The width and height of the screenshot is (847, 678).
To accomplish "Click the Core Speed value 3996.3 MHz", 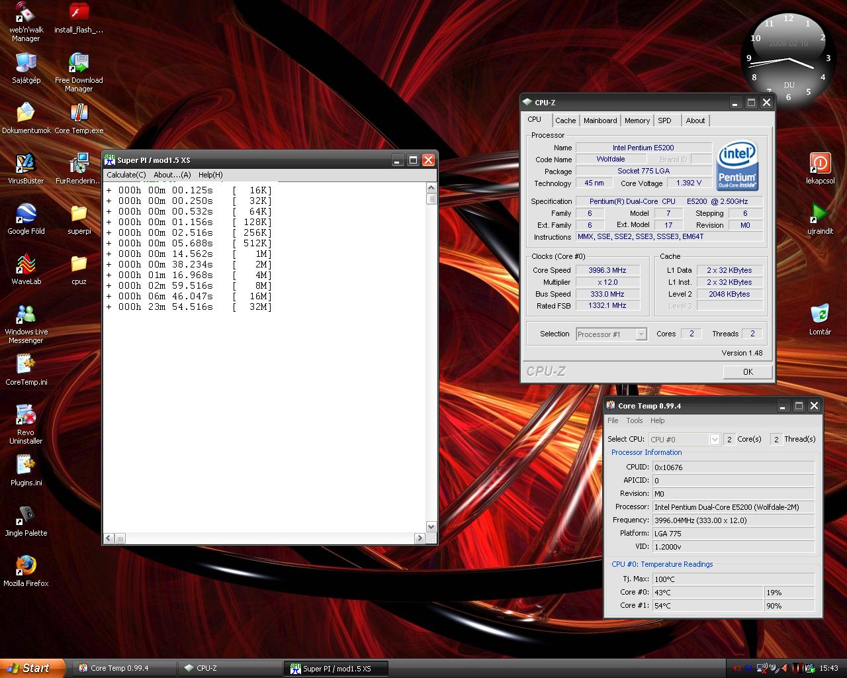I will pos(607,270).
